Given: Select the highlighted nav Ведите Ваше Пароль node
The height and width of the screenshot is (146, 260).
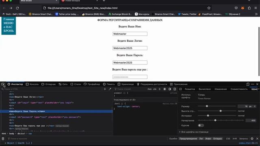Looking at the screenshot, I should [56, 112].
